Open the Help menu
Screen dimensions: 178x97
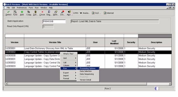tap(51, 8)
